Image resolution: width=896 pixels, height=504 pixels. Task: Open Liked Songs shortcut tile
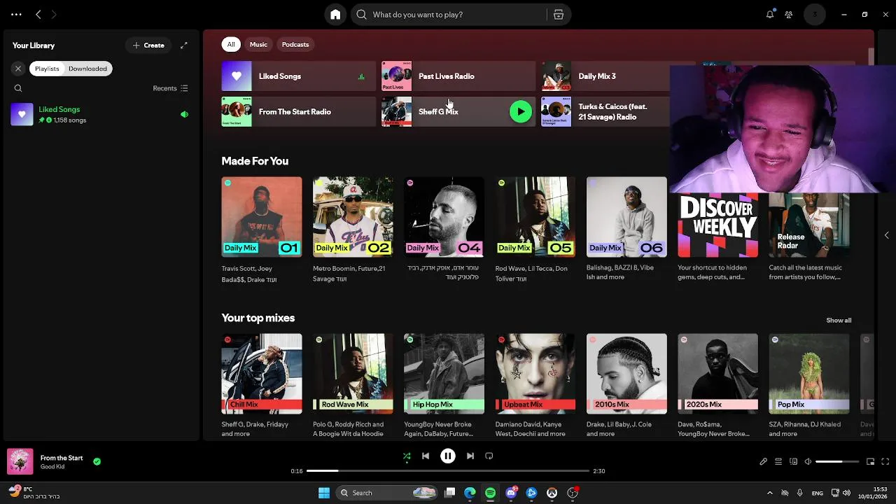coord(298,76)
